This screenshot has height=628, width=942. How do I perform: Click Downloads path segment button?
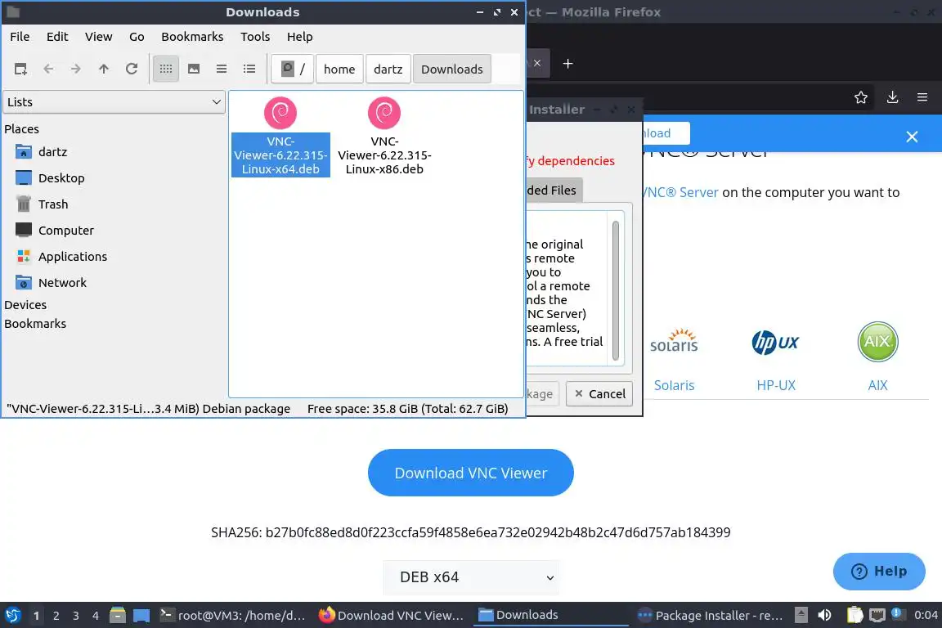coord(451,70)
